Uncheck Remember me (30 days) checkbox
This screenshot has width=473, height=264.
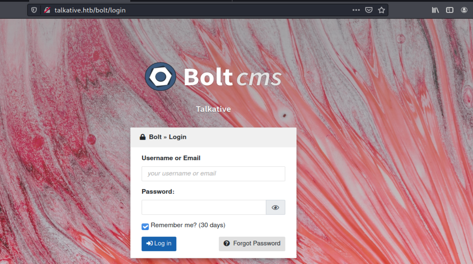point(145,226)
